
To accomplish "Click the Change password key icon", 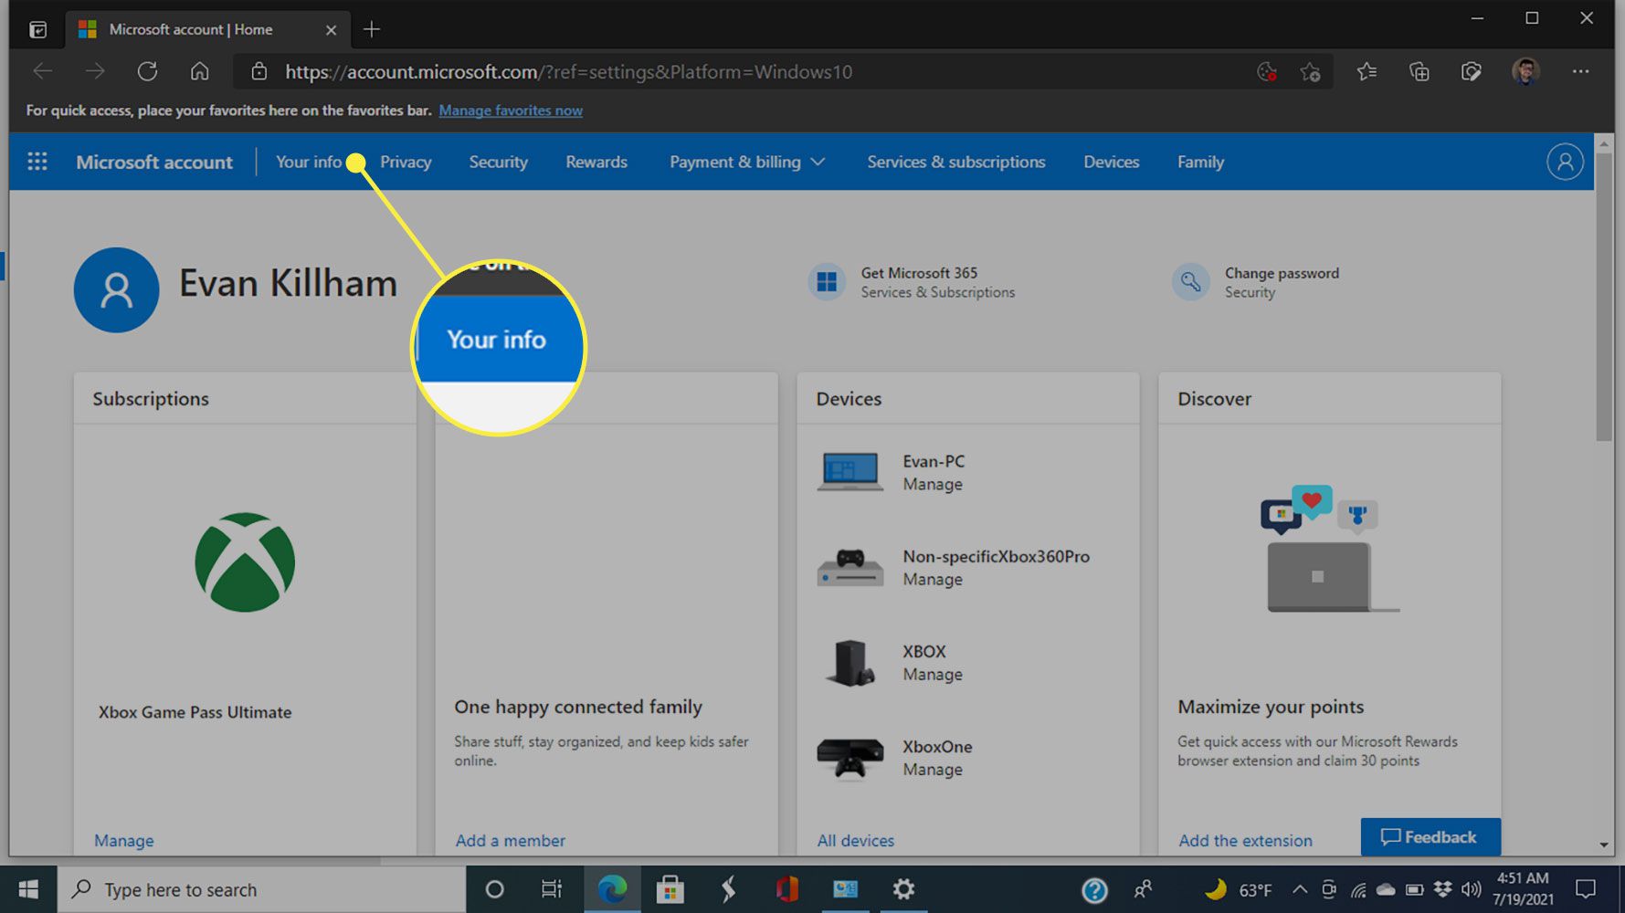I will pos(1190,281).
